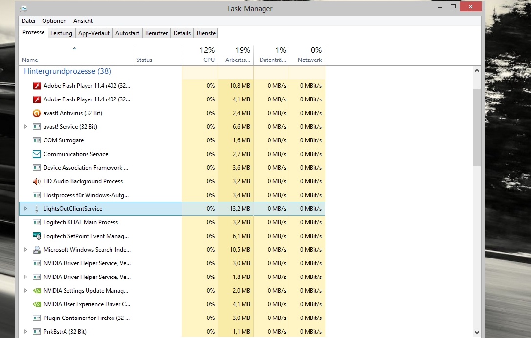Expand the LightsOutClientService entry

tap(26, 209)
